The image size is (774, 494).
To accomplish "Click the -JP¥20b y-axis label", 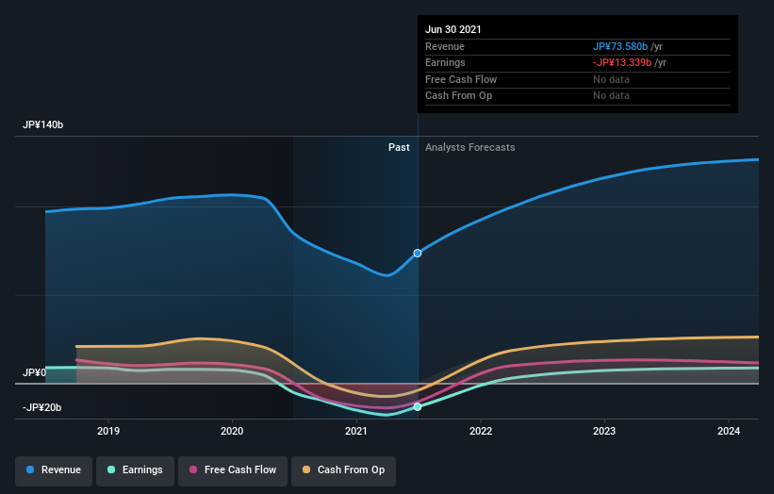I will pyautogui.click(x=42, y=407).
